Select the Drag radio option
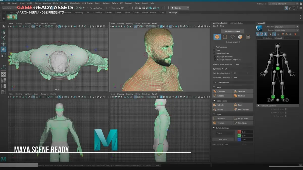Screen dimensions: 303x170 214,50
